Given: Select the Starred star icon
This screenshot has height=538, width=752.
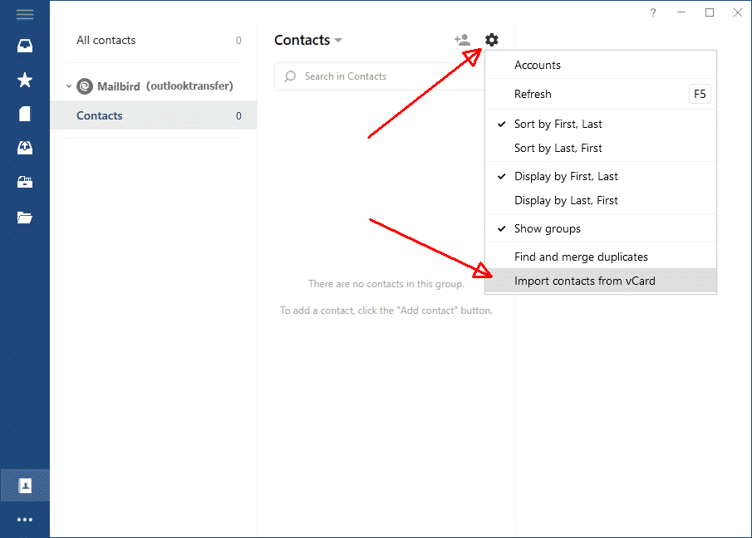Looking at the screenshot, I should pos(25,80).
